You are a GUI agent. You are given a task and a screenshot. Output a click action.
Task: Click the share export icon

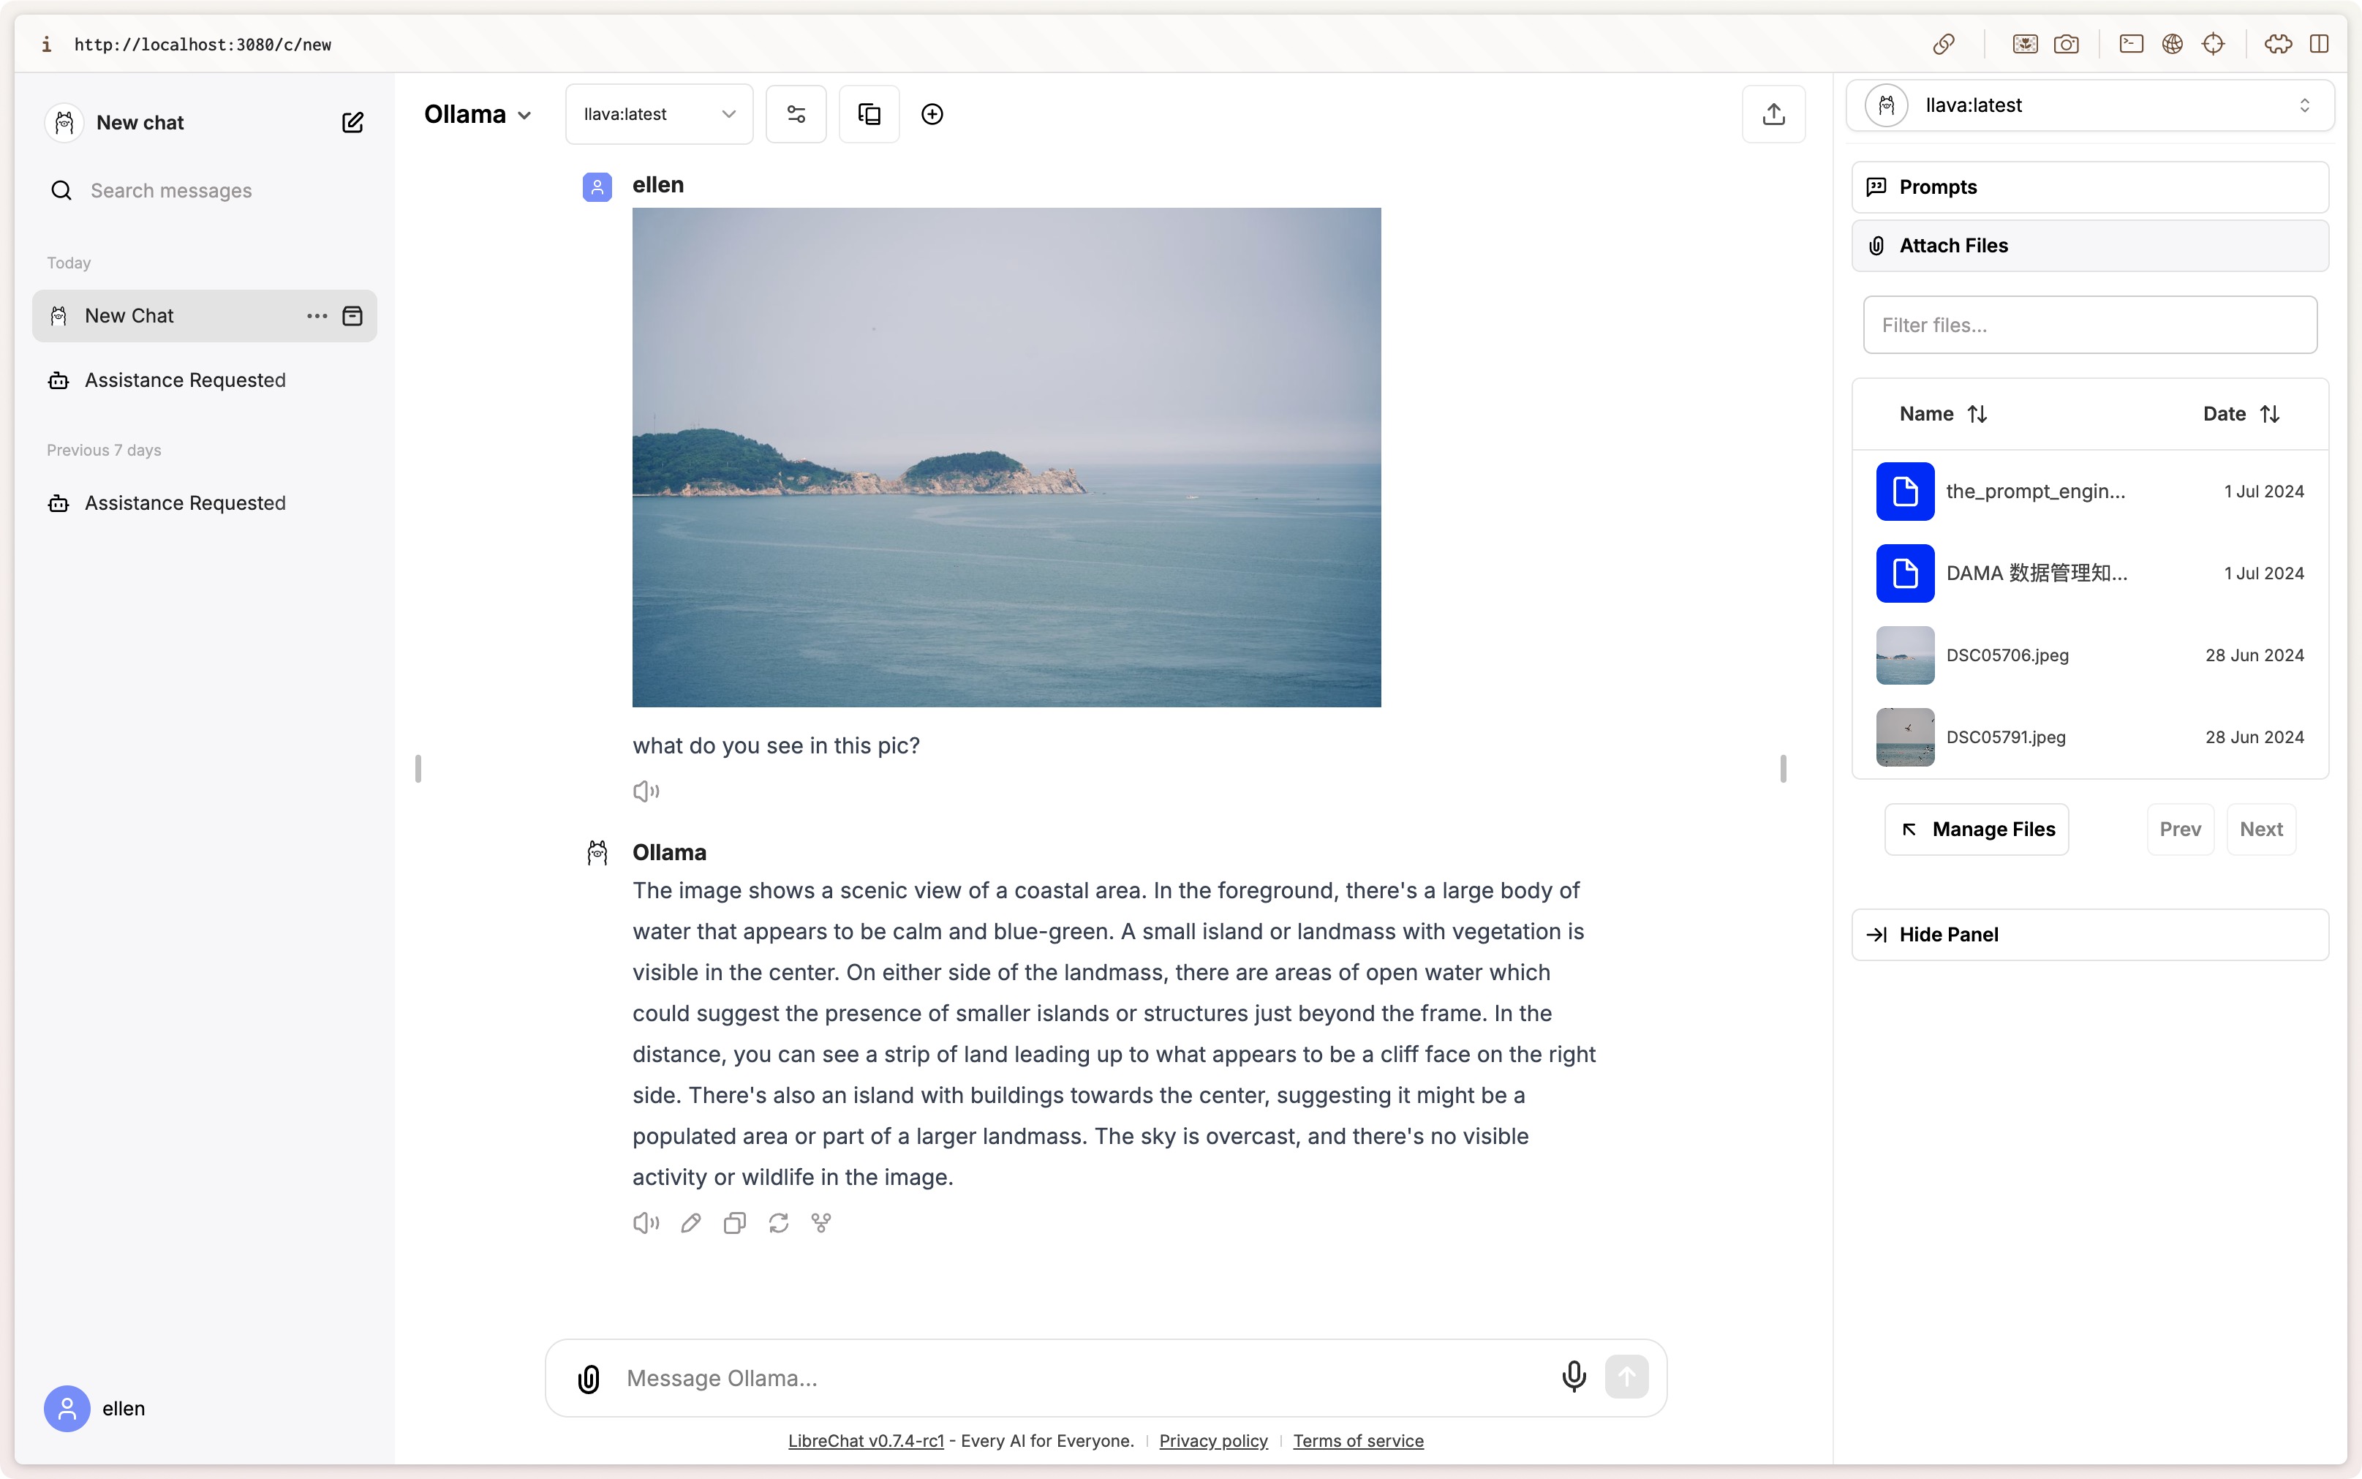tap(1773, 114)
